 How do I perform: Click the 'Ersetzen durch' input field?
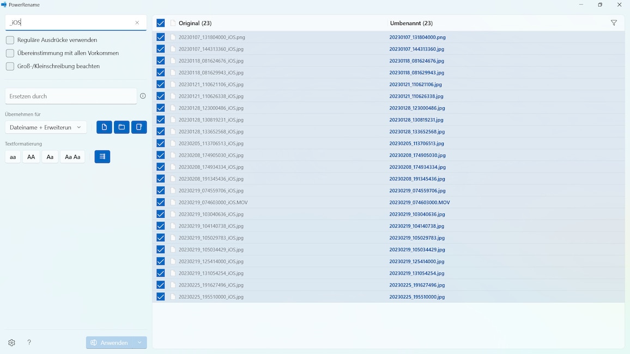pos(71,96)
